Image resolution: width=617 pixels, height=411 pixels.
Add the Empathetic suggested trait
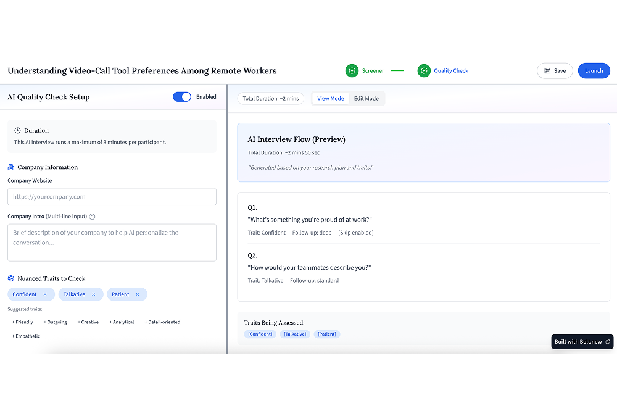pos(26,336)
